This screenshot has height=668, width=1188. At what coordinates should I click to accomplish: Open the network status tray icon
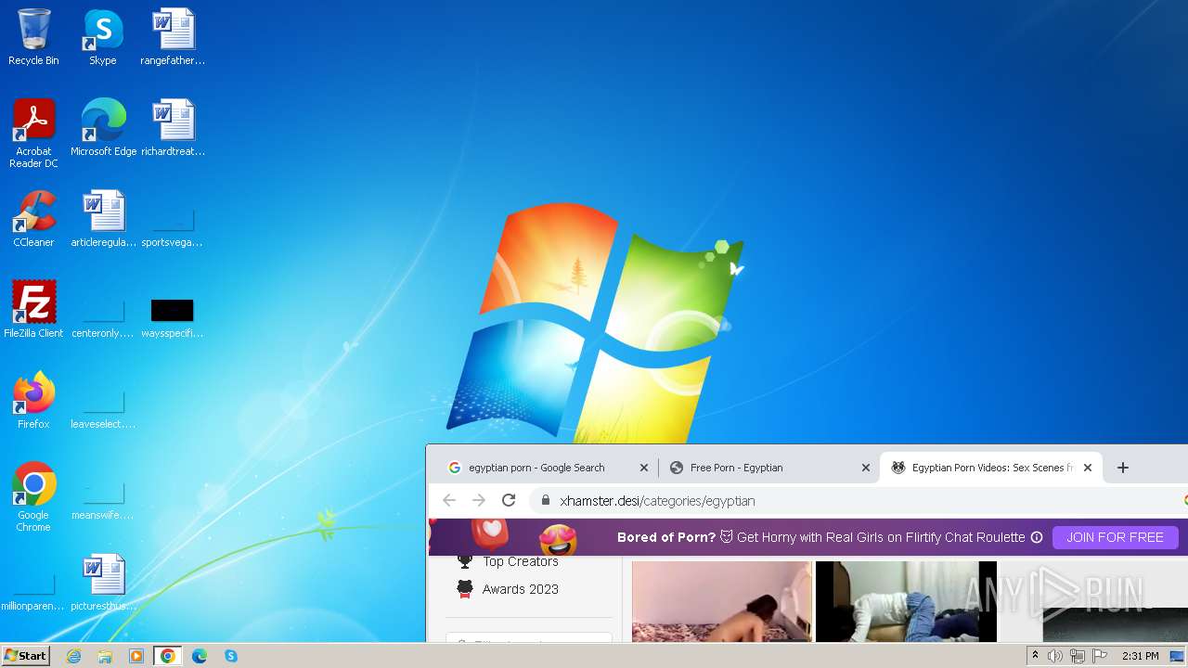(x=1078, y=656)
